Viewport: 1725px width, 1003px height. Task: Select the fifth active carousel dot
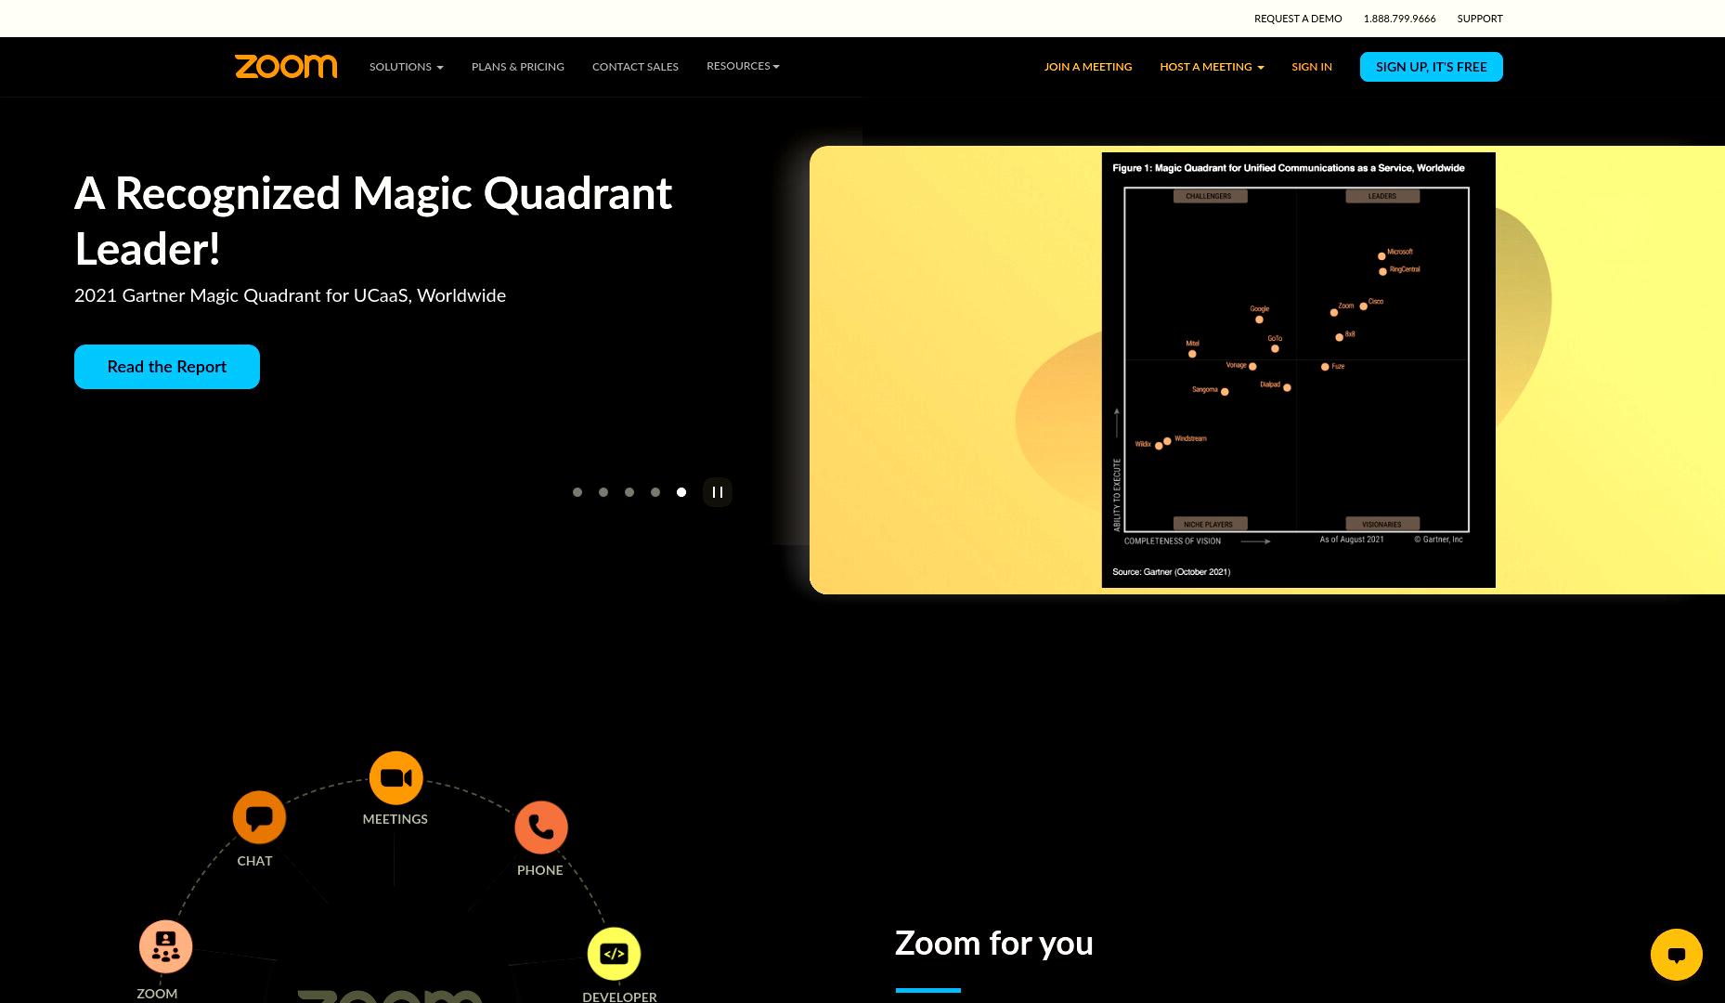tap(681, 492)
